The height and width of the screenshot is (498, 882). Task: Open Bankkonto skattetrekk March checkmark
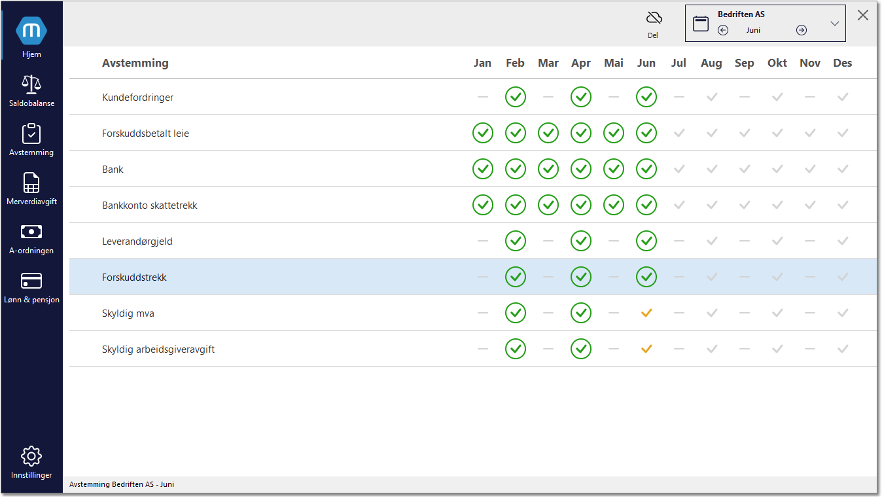coord(548,205)
